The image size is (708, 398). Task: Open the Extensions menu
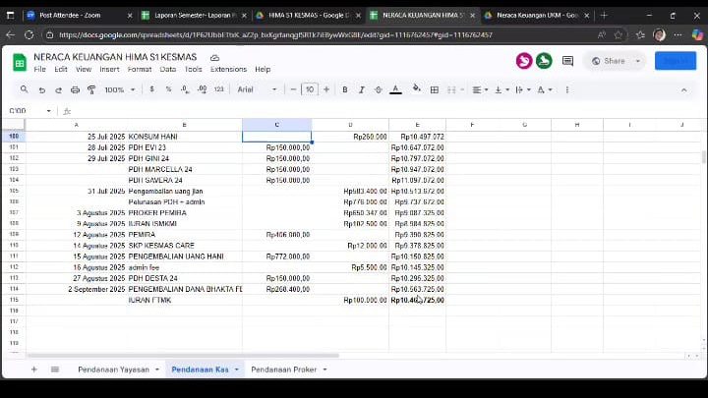tap(228, 70)
